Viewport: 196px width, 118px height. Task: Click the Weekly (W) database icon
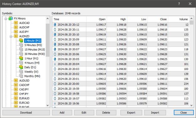(x=21, y=72)
